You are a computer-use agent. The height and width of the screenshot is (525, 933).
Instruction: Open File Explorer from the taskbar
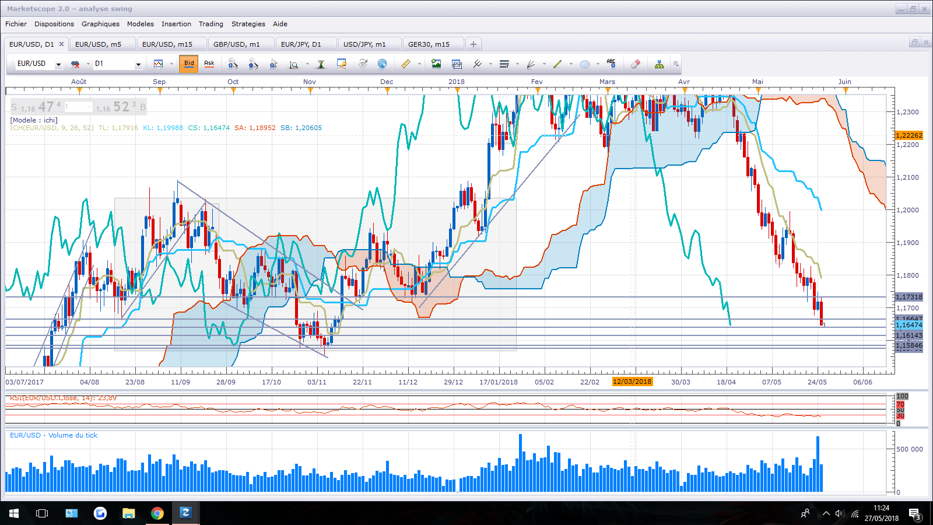click(128, 513)
